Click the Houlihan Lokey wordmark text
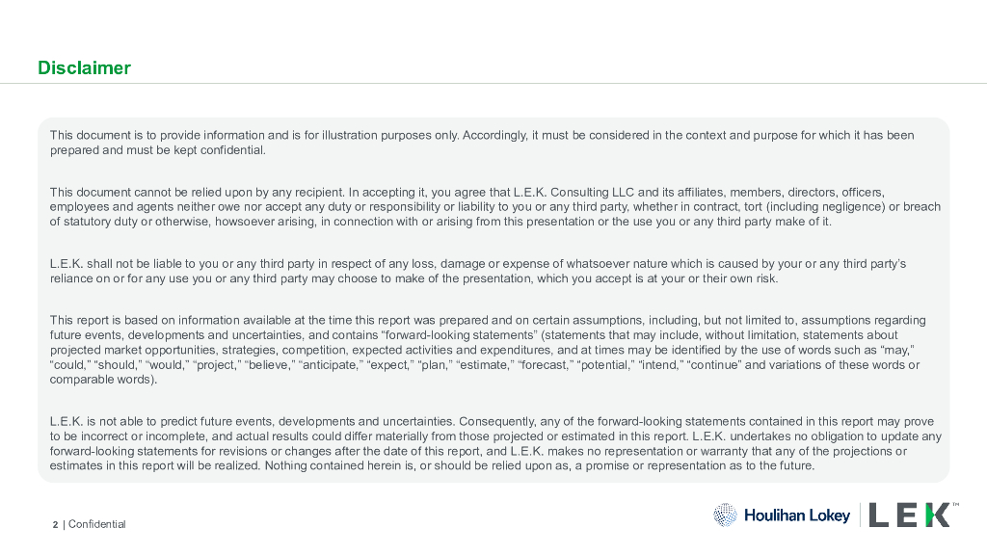Screen dimensions: 987x555 pyautogui.click(x=797, y=515)
